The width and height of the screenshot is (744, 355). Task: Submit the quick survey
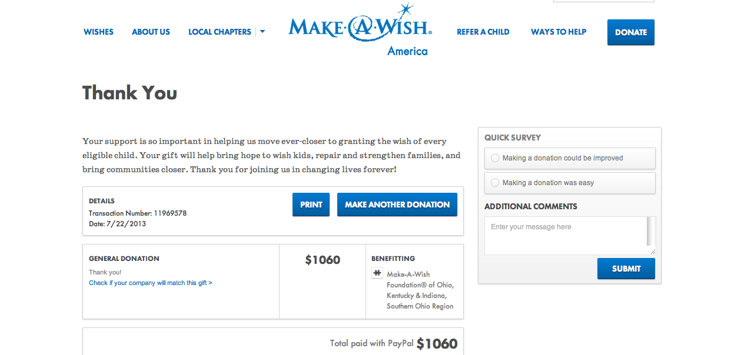pyautogui.click(x=626, y=269)
